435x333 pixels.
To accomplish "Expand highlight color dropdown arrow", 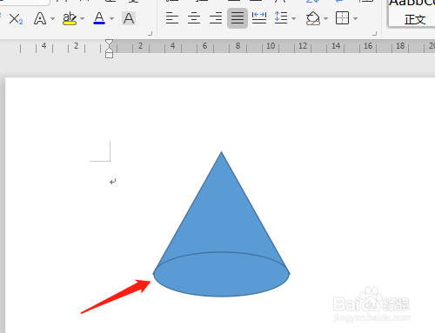I will (x=83, y=19).
